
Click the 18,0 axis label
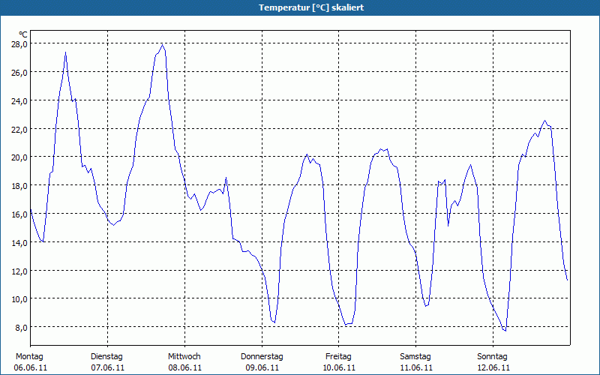point(19,186)
